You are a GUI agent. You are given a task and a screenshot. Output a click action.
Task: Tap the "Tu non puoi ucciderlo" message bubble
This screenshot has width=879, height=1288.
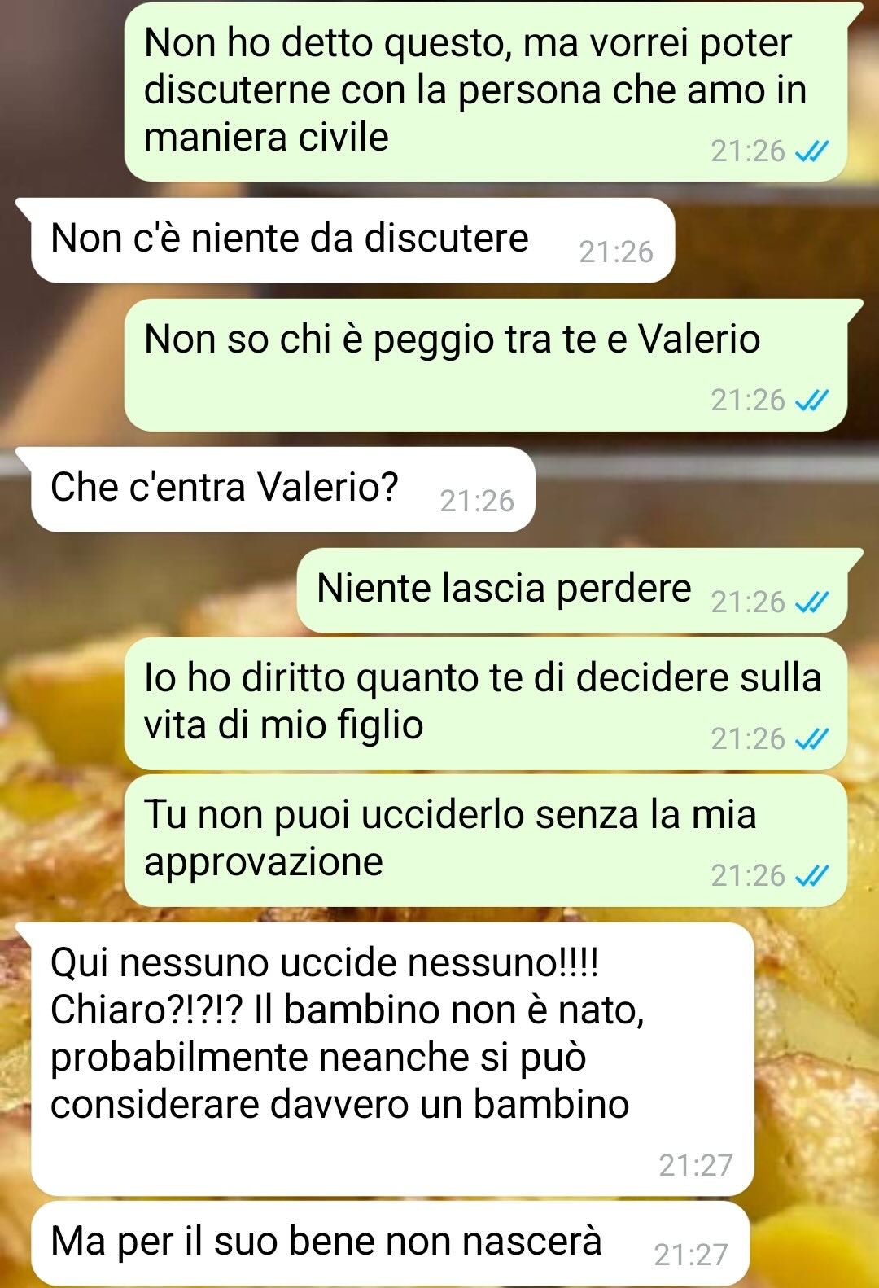click(x=486, y=841)
